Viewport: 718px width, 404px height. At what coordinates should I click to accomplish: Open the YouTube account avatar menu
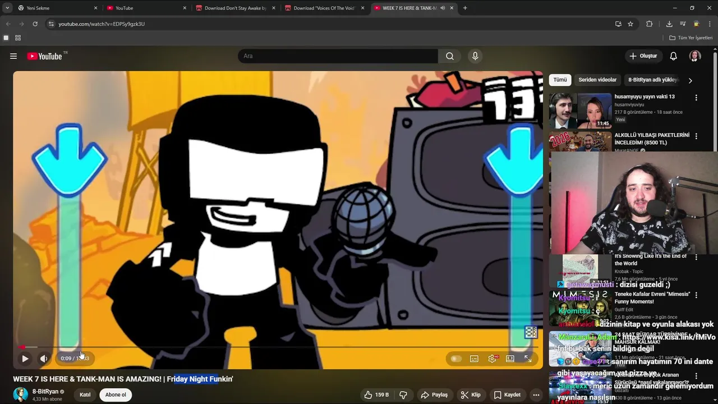pyautogui.click(x=695, y=56)
